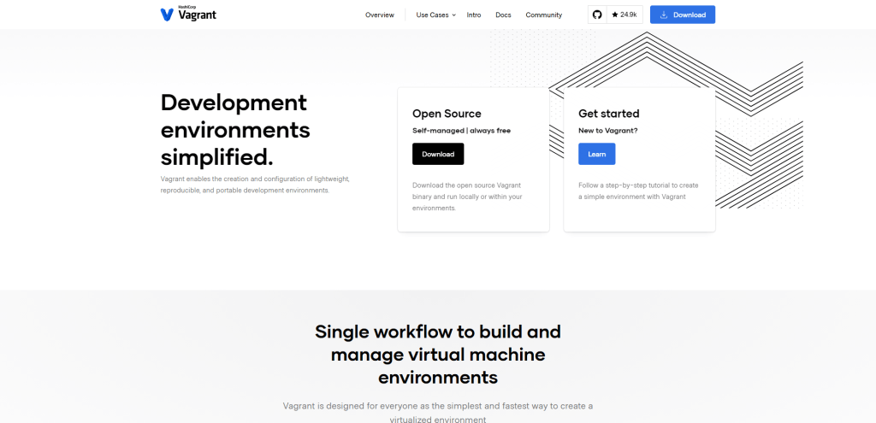
Task: Select the Get started card heading
Action: 609,114
